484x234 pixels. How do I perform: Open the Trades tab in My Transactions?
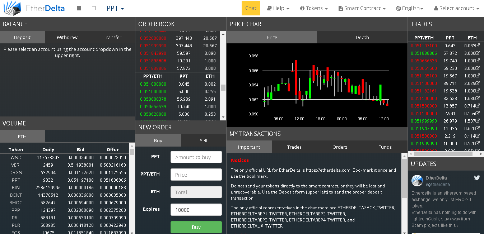(294, 147)
